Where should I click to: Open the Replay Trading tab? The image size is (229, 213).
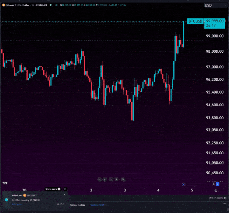coord(77,205)
